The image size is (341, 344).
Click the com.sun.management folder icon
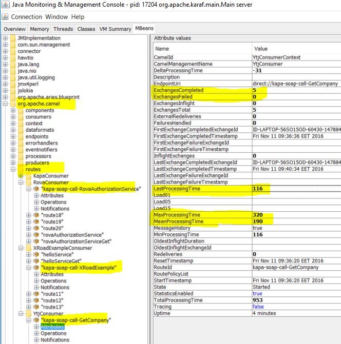click(x=13, y=45)
